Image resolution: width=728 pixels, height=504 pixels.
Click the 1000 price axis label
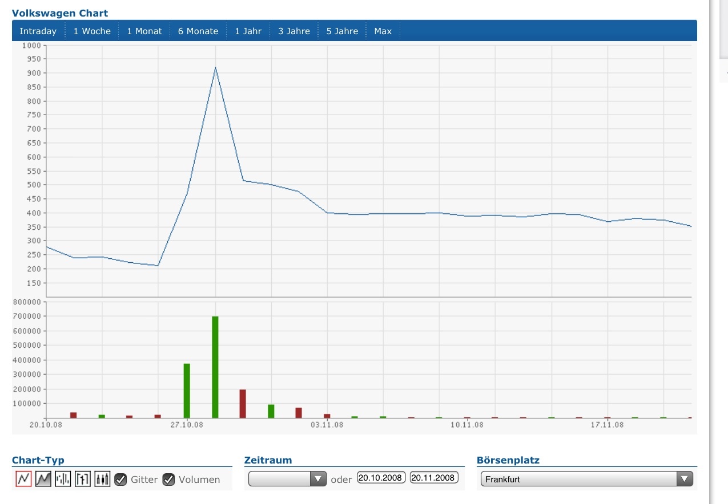[31, 46]
